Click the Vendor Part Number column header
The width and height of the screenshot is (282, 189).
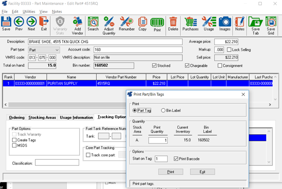point(121,77)
